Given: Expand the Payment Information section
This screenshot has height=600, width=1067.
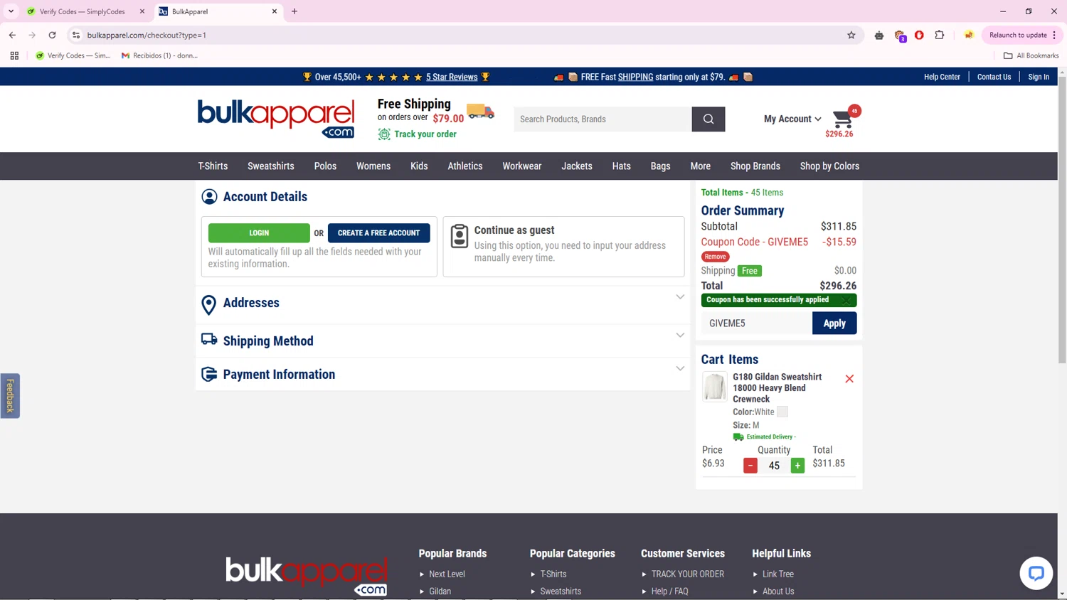Looking at the screenshot, I should 680,369.
